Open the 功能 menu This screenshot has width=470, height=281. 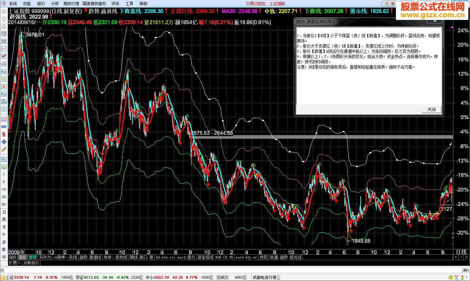pyautogui.click(x=27, y=4)
